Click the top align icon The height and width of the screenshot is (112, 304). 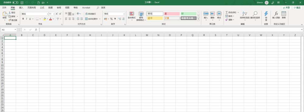(66, 14)
